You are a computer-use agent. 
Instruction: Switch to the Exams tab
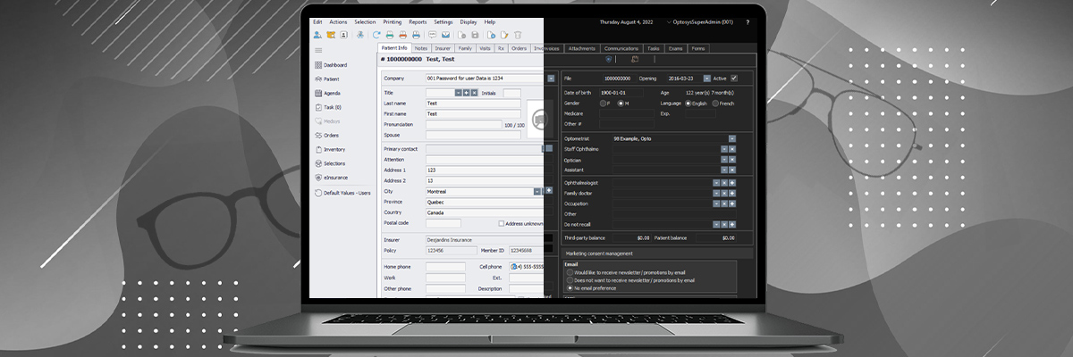[x=676, y=48]
